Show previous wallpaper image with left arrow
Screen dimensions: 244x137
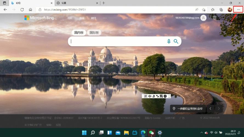pos(210,109)
